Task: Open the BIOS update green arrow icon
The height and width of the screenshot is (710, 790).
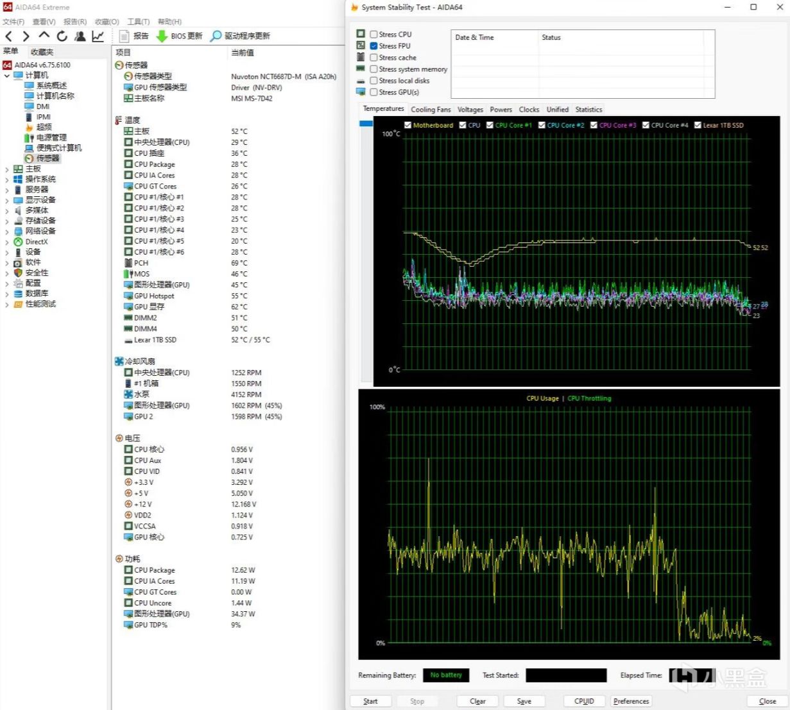Action: pos(162,37)
